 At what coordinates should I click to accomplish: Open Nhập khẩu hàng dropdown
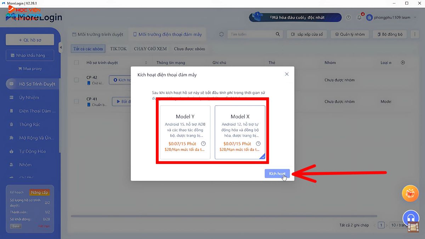pos(30,55)
